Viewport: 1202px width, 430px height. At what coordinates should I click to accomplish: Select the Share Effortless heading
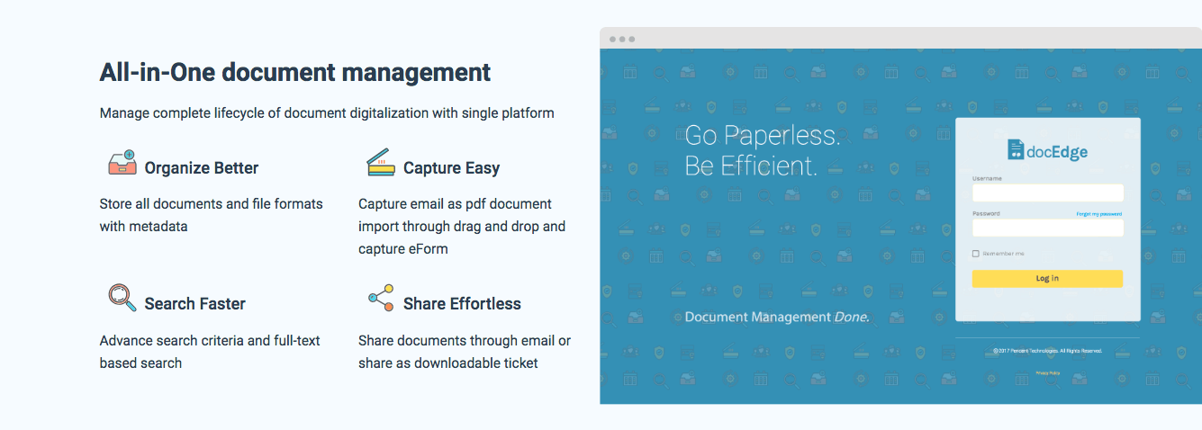462,304
